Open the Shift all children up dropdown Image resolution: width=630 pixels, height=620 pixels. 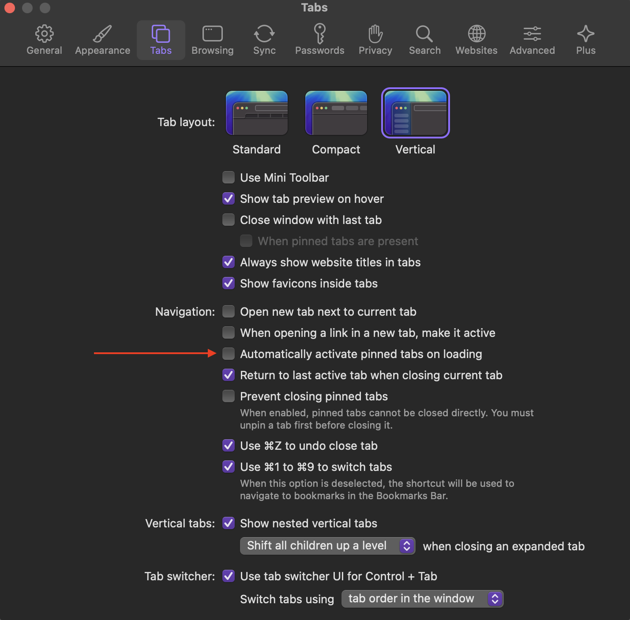327,546
